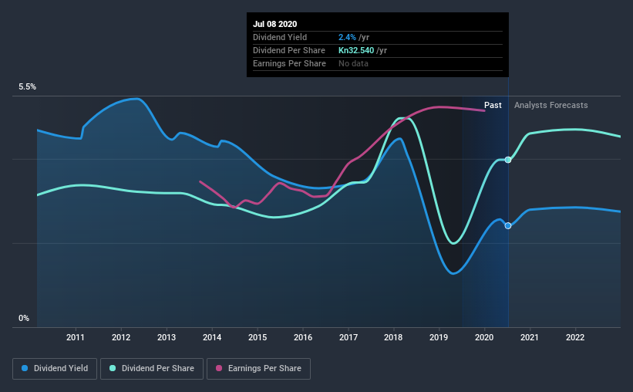Click the 2014 x-axis label
The image size is (633, 392).
[x=212, y=337]
